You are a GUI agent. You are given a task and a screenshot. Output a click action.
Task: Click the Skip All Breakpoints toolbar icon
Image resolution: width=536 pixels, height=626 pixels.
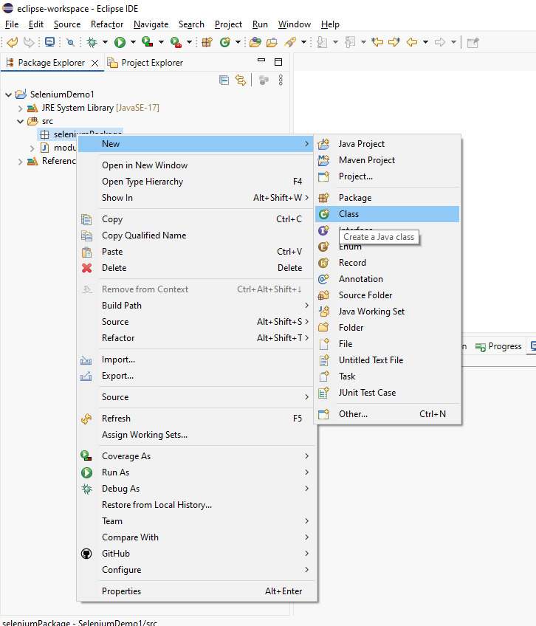click(70, 42)
